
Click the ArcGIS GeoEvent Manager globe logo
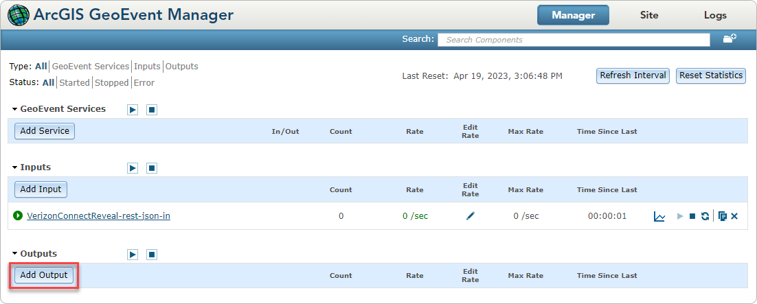click(x=19, y=15)
